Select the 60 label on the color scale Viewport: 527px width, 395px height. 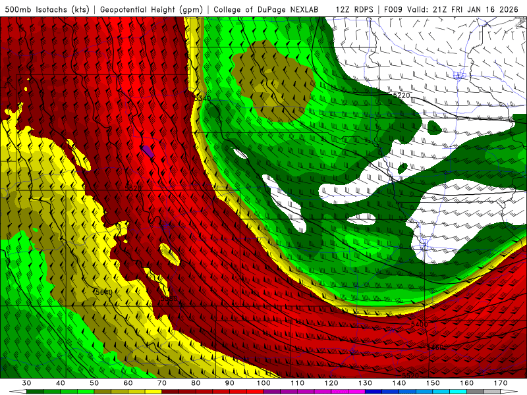(128, 383)
